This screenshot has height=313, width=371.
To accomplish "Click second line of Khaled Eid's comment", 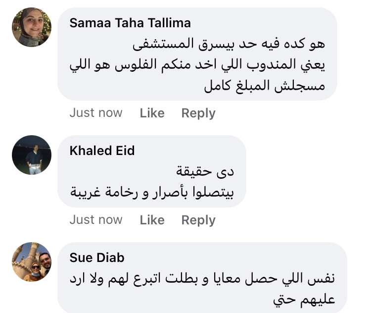I will point(152,192).
